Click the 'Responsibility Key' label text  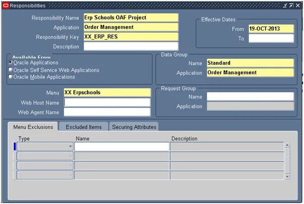coord(57,37)
